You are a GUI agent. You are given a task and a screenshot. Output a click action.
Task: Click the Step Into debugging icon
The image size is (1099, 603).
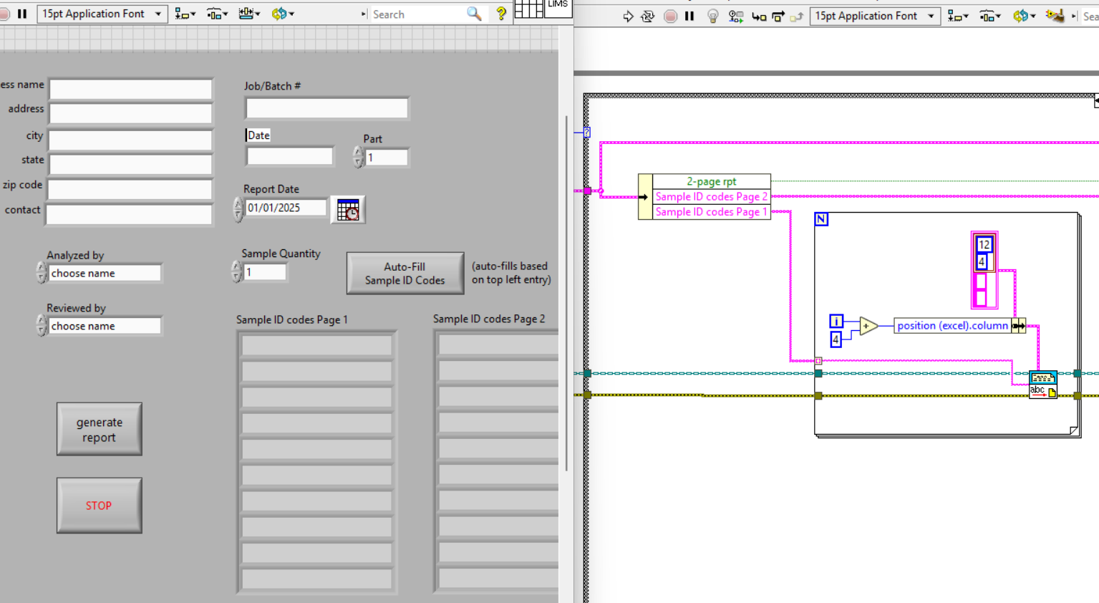click(x=759, y=16)
